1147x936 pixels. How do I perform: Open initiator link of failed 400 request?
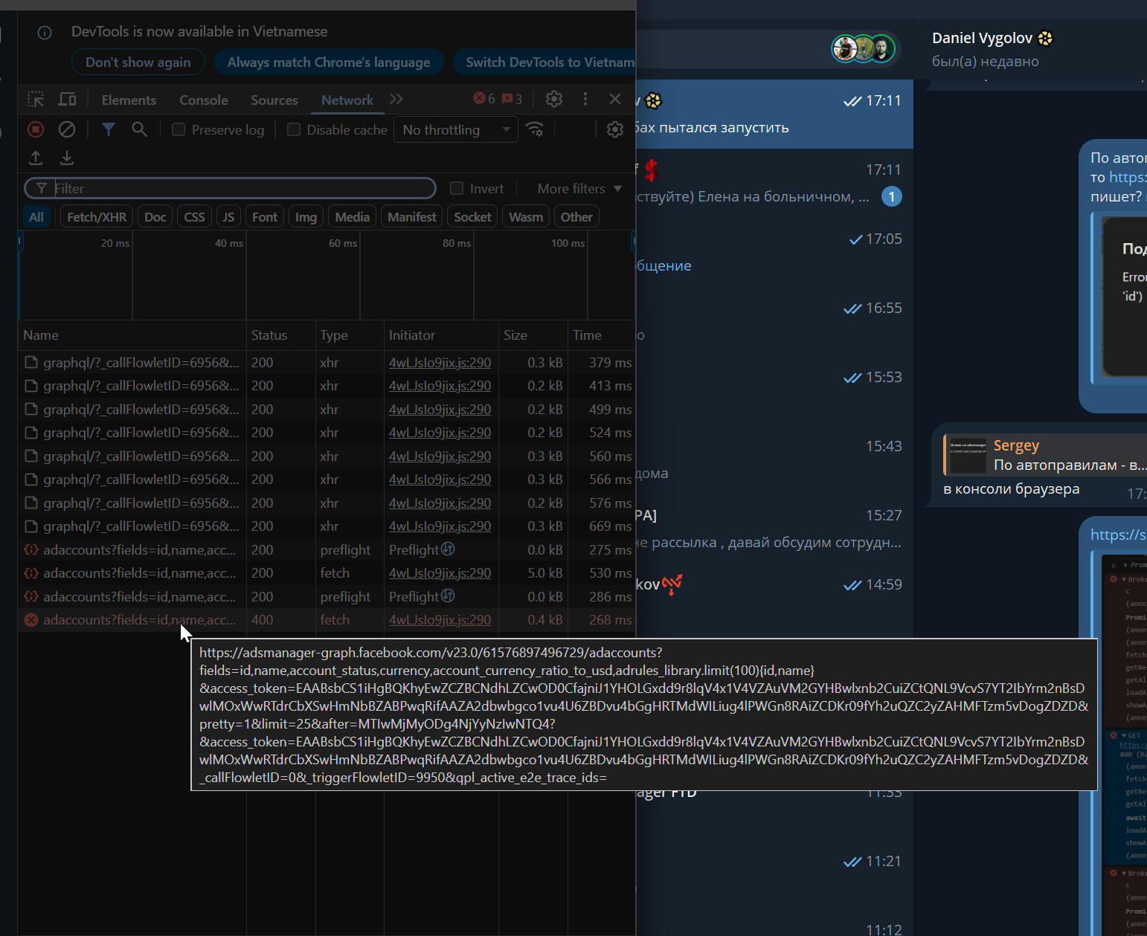click(440, 620)
